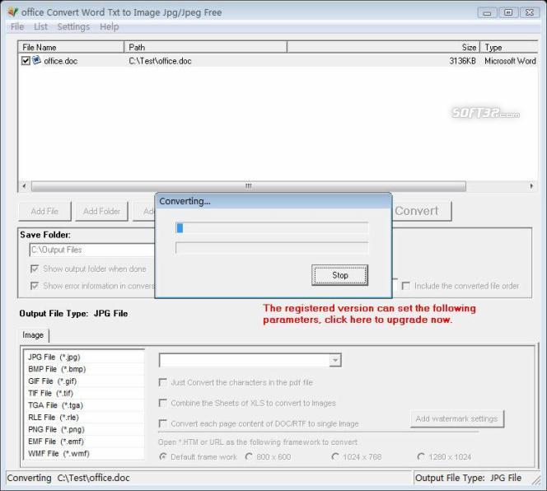The image size is (547, 491).
Task: Click the Microsoft Word type cell
Action: tap(510, 61)
